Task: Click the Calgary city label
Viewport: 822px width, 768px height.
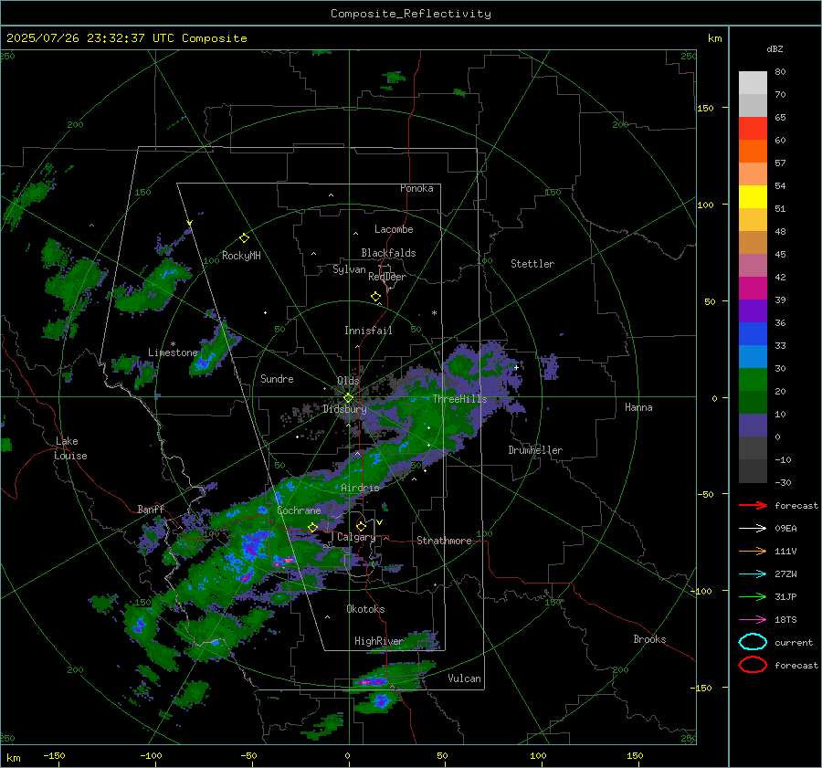Action: pyautogui.click(x=356, y=537)
